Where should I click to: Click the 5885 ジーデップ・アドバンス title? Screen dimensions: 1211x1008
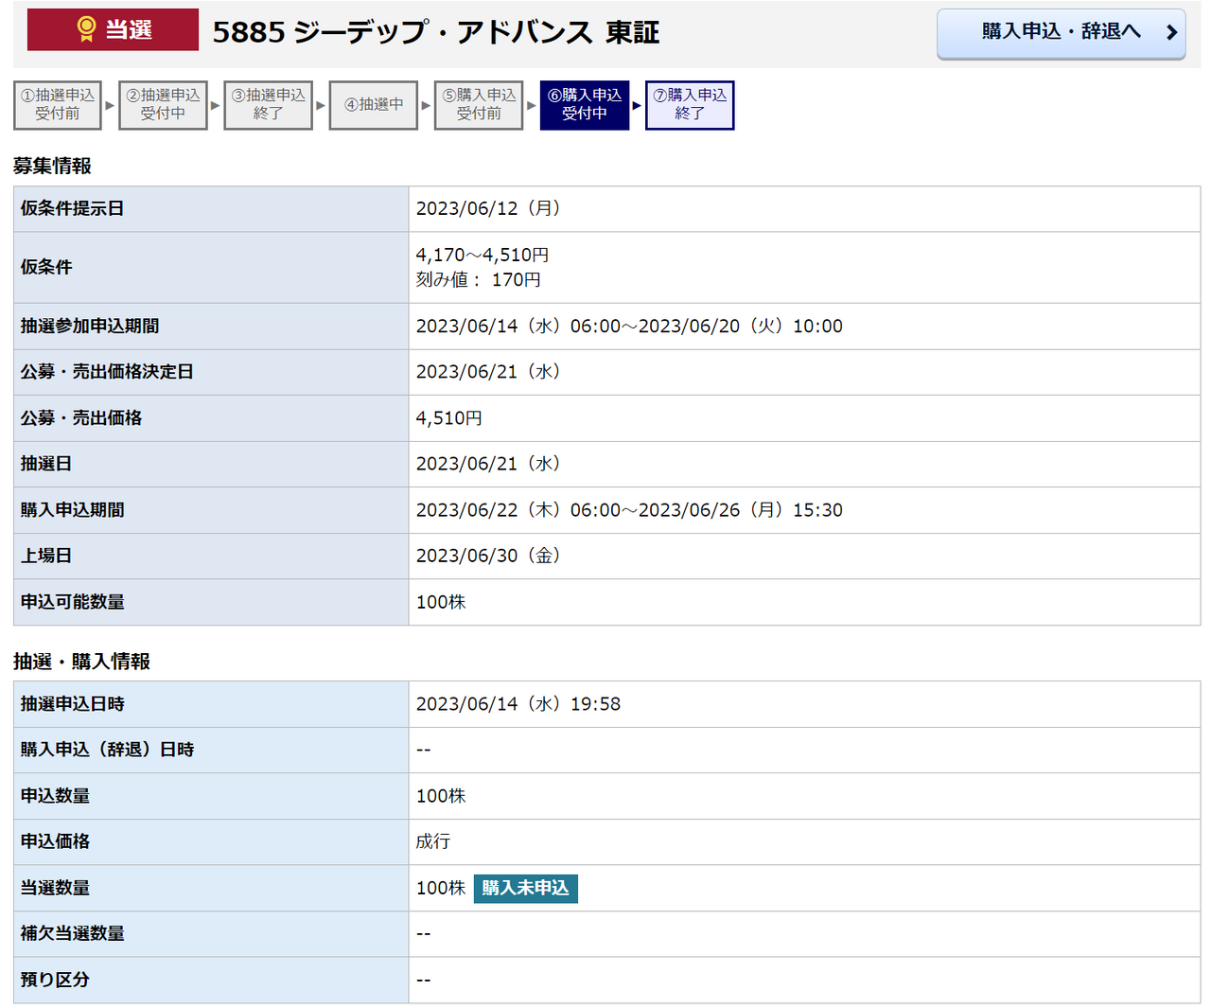click(x=435, y=32)
